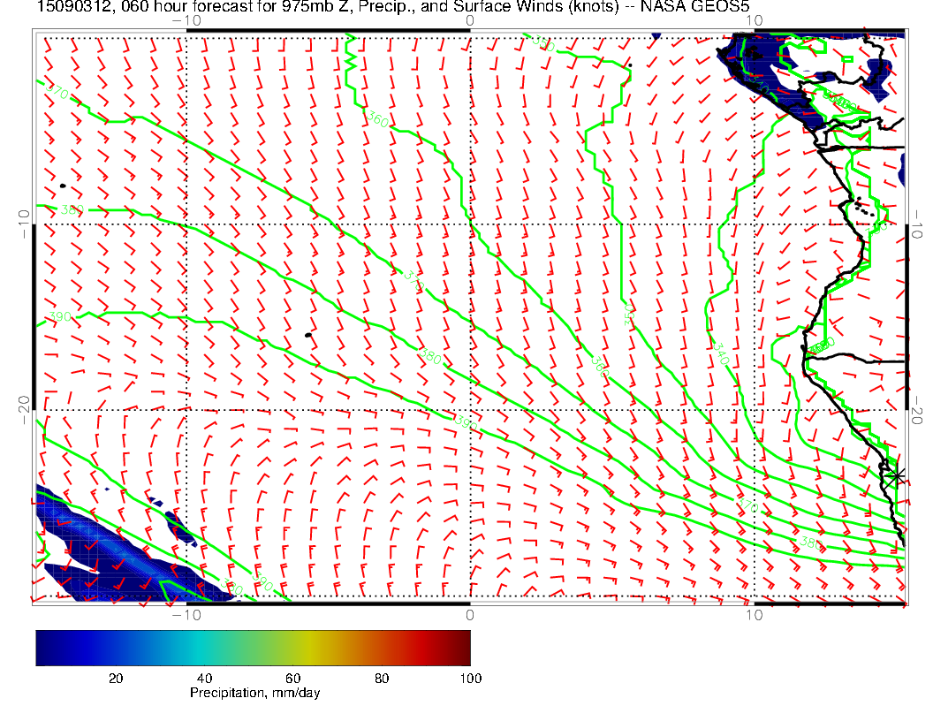Select the 20 tick label under colorbar

(115, 678)
